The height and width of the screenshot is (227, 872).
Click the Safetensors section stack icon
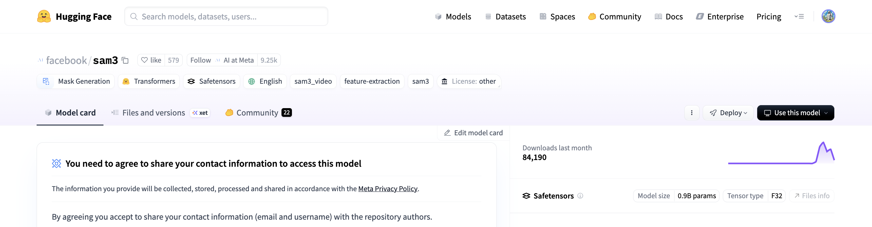(526, 196)
